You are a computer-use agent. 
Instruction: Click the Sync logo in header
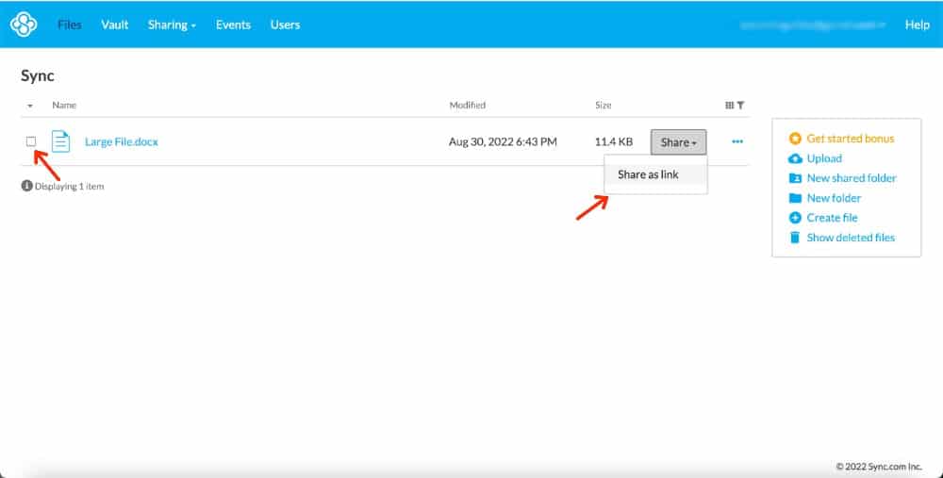(x=24, y=25)
